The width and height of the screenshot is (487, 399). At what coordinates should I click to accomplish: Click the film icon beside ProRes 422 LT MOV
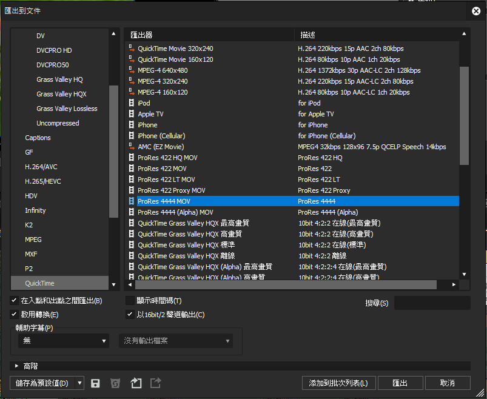(132, 179)
